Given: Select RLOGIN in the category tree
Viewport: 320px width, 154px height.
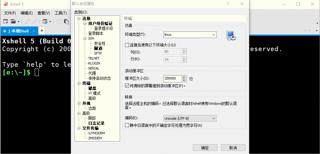Looking at the screenshot, I should 94,63.
